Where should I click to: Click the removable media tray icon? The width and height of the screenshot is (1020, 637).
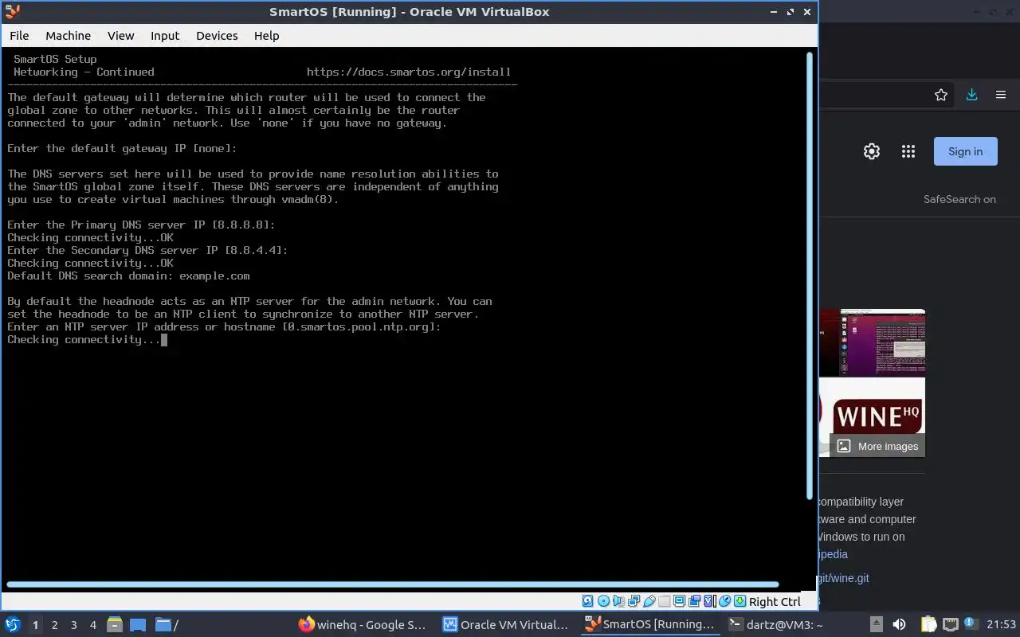click(x=876, y=624)
